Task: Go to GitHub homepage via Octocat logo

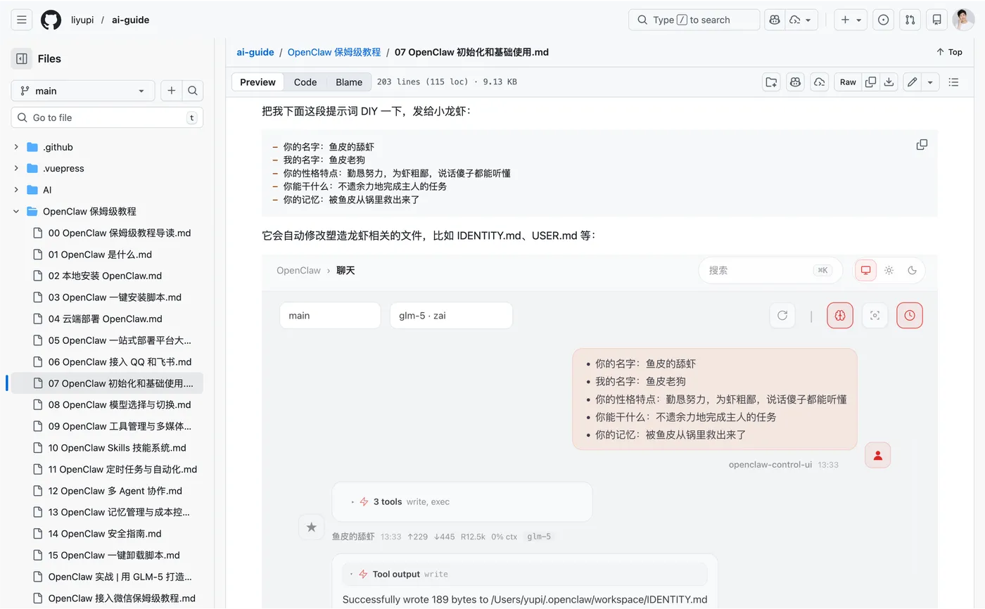Action: pos(51,20)
